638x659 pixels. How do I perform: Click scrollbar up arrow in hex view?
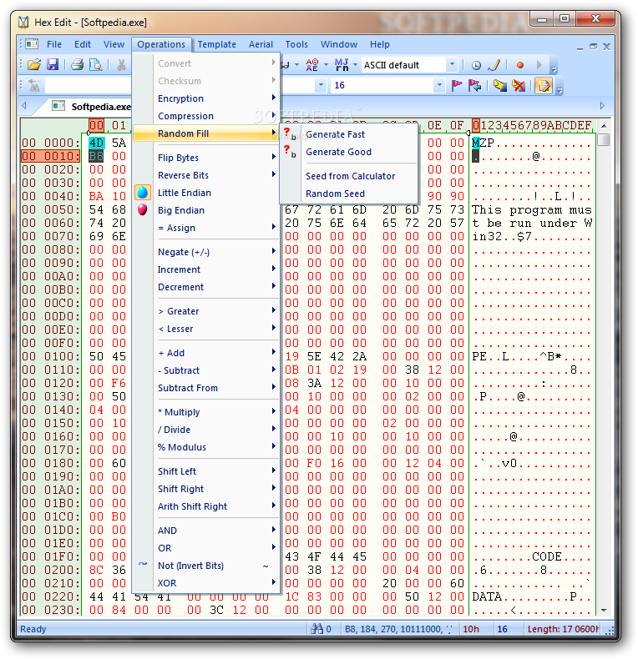pos(604,126)
